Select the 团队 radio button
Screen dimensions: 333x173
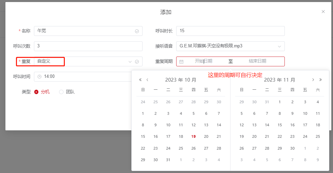click(61, 92)
